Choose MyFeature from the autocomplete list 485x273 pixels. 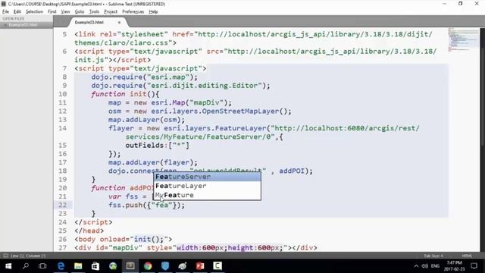pos(207,196)
